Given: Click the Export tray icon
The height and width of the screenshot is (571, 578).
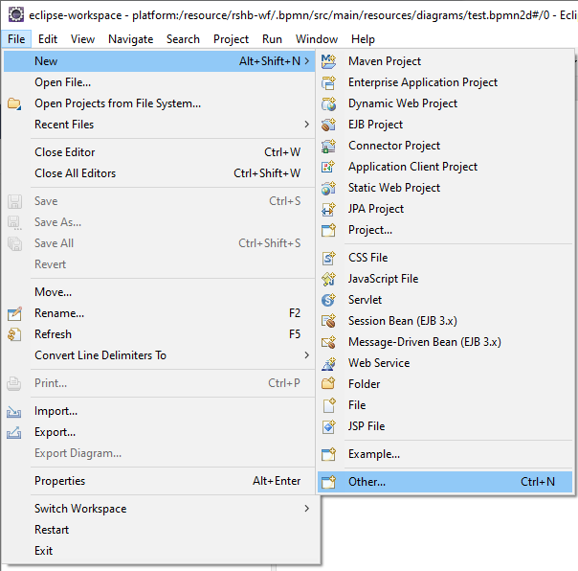Looking at the screenshot, I should coord(14,432).
